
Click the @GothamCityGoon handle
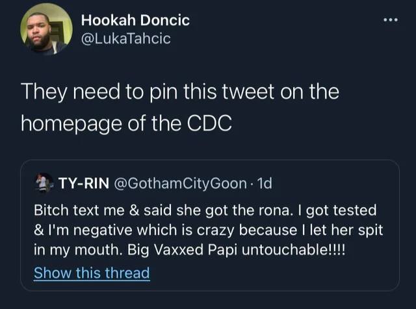178,184
